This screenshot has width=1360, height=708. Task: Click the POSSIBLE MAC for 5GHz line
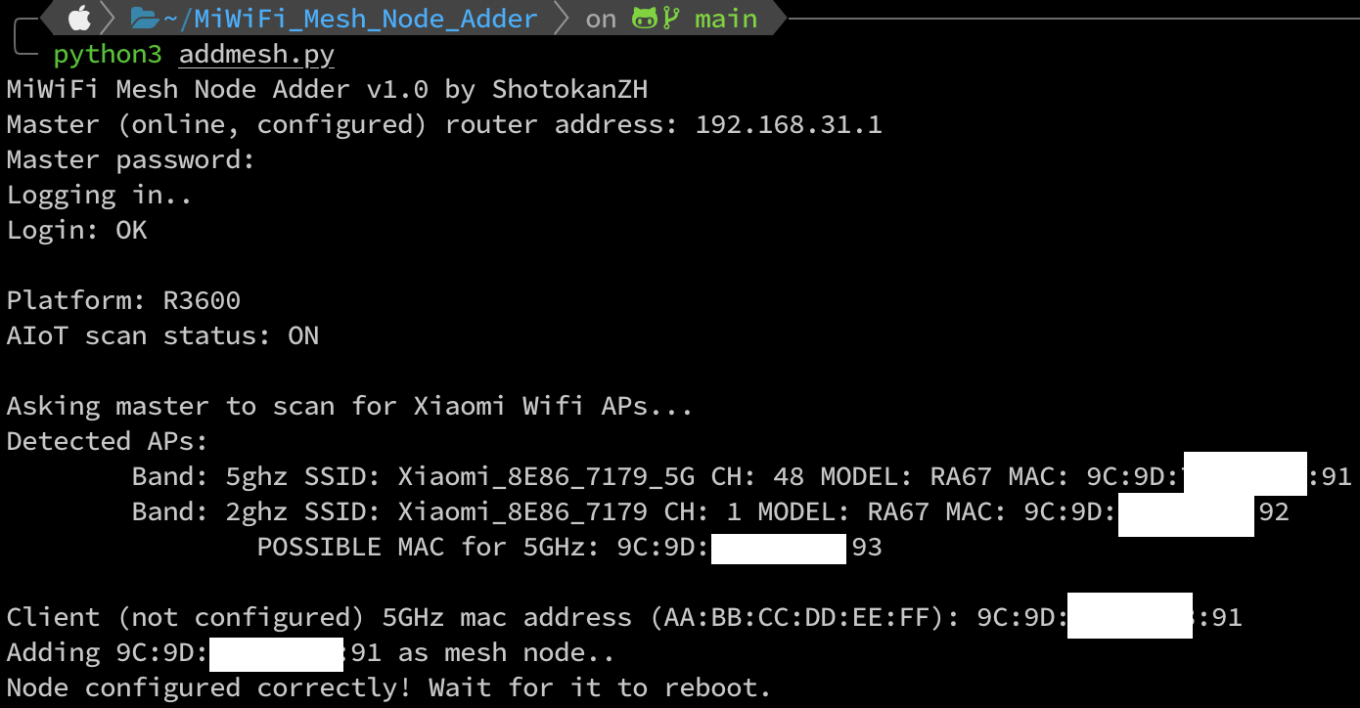(569, 547)
